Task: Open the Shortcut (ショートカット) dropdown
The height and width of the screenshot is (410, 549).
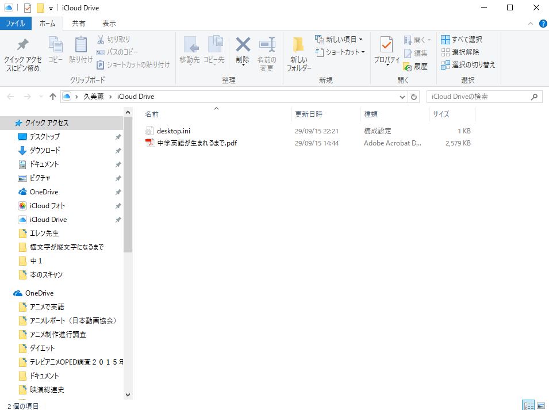Action: click(x=340, y=52)
